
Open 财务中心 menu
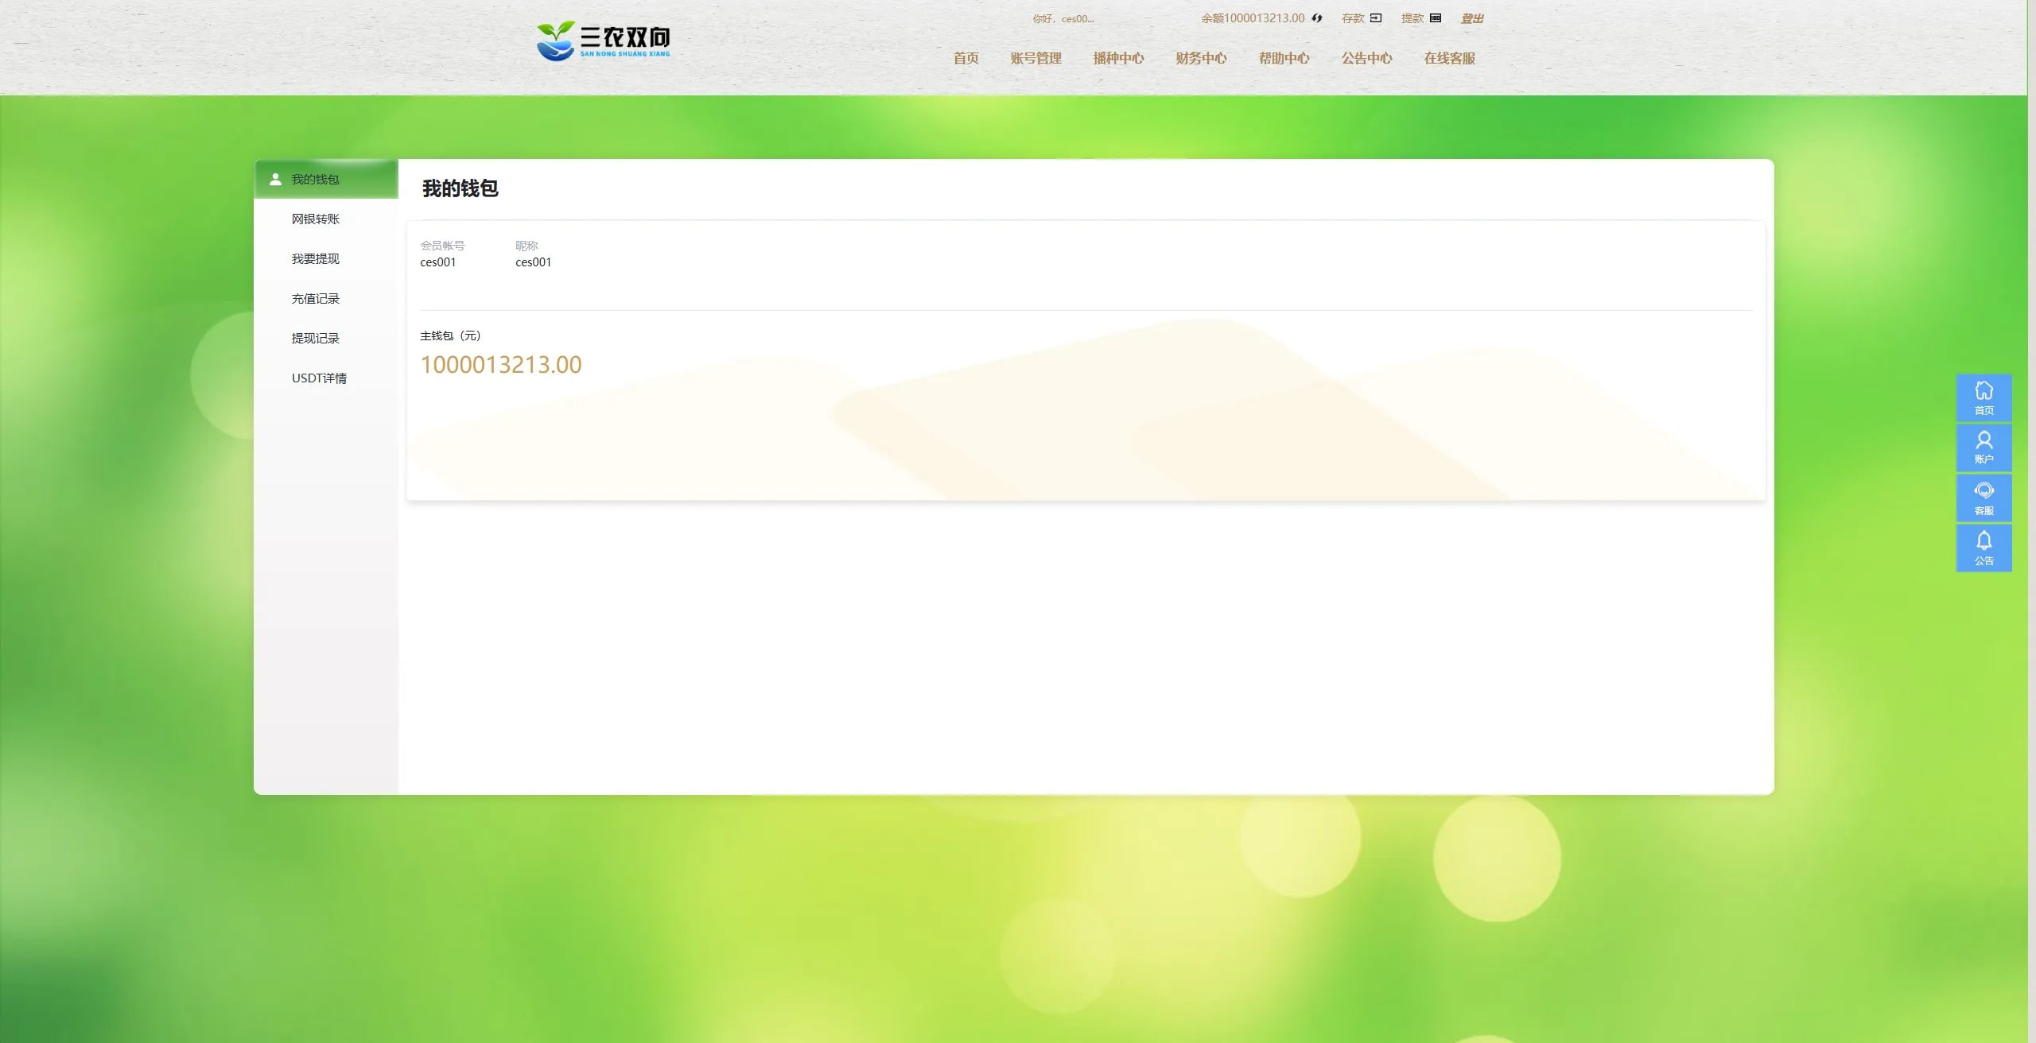pos(1201,58)
